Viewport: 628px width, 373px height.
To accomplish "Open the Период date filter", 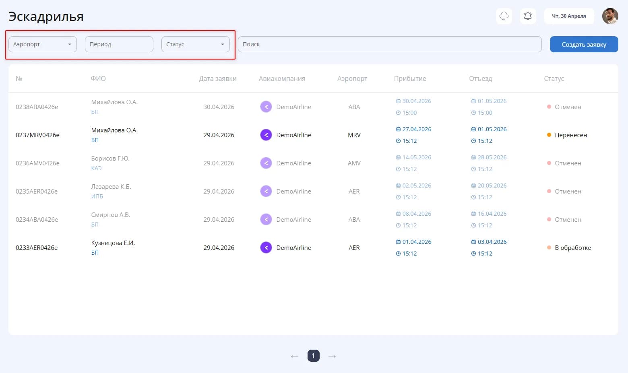I will click(x=119, y=44).
